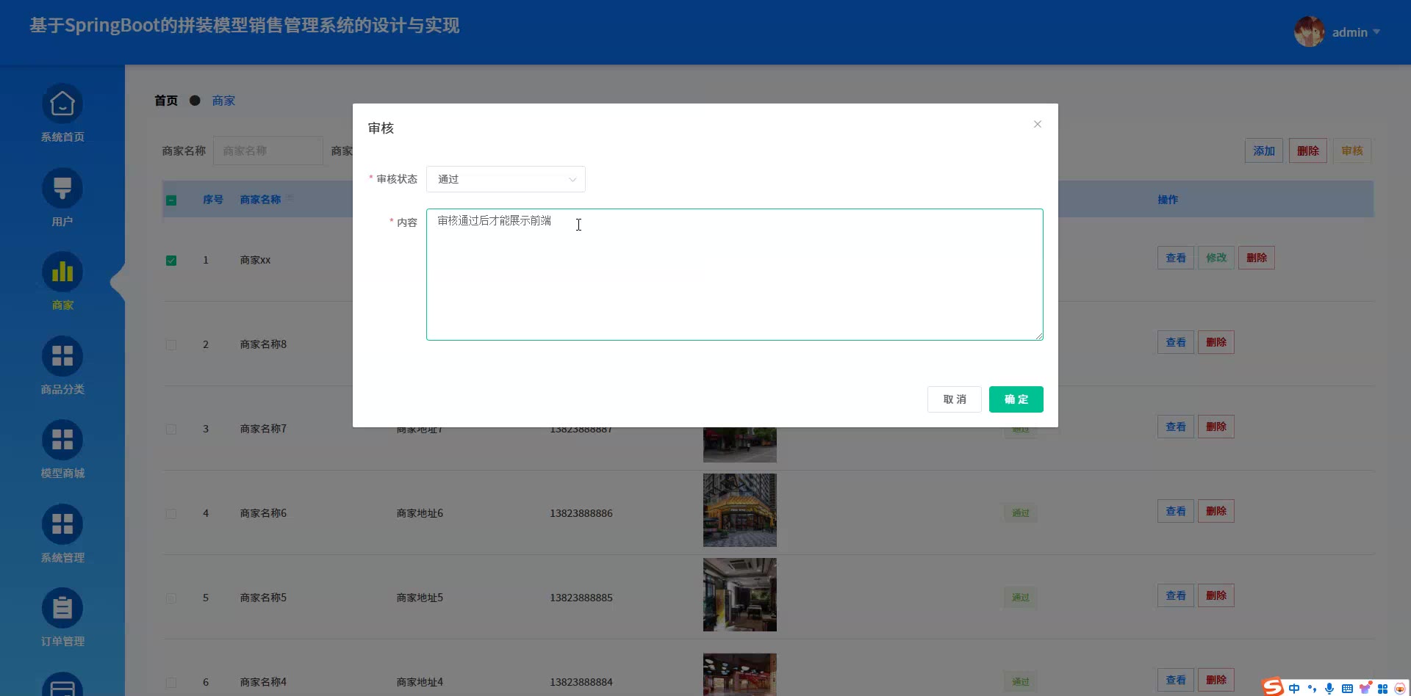Click 商家 in the breadcrumb
Viewport: 1411px width, 696px height.
tap(223, 101)
